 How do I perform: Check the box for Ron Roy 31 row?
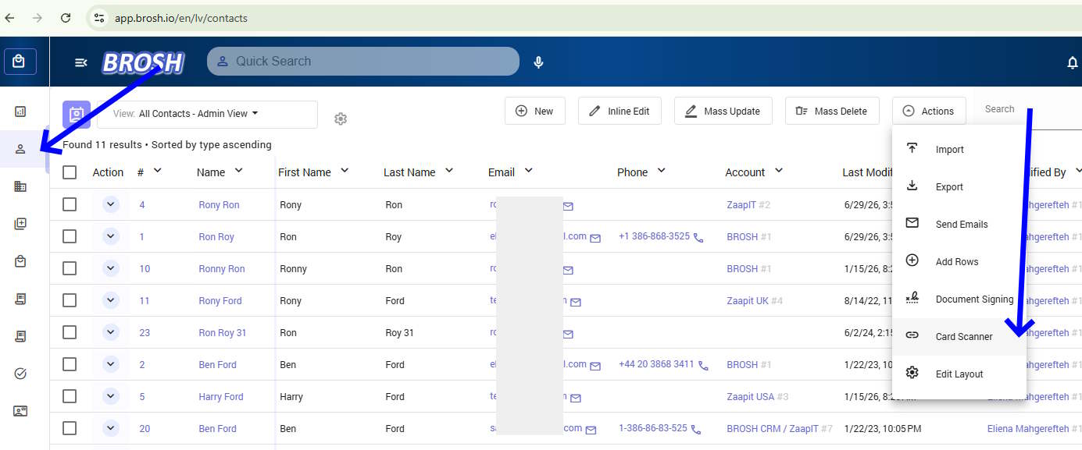pos(70,332)
